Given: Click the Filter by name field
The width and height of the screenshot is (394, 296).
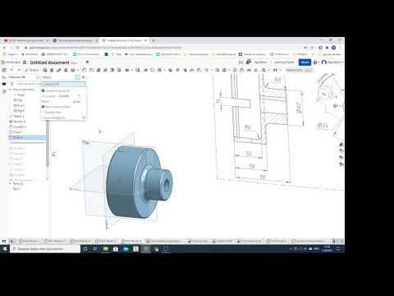Looking at the screenshot, I should 28,84.
